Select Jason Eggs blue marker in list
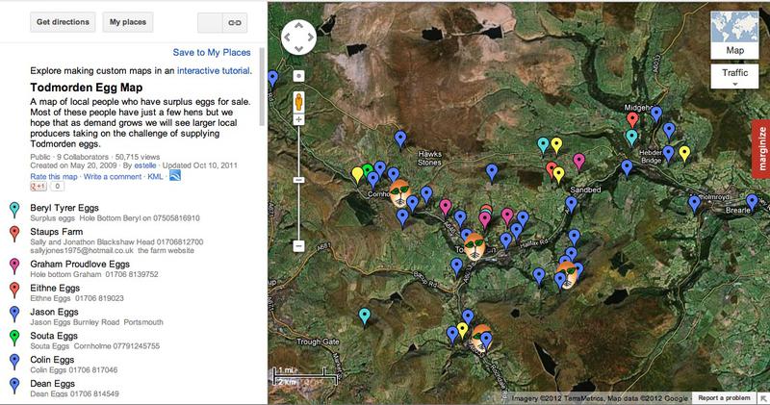 pyautogui.click(x=14, y=314)
